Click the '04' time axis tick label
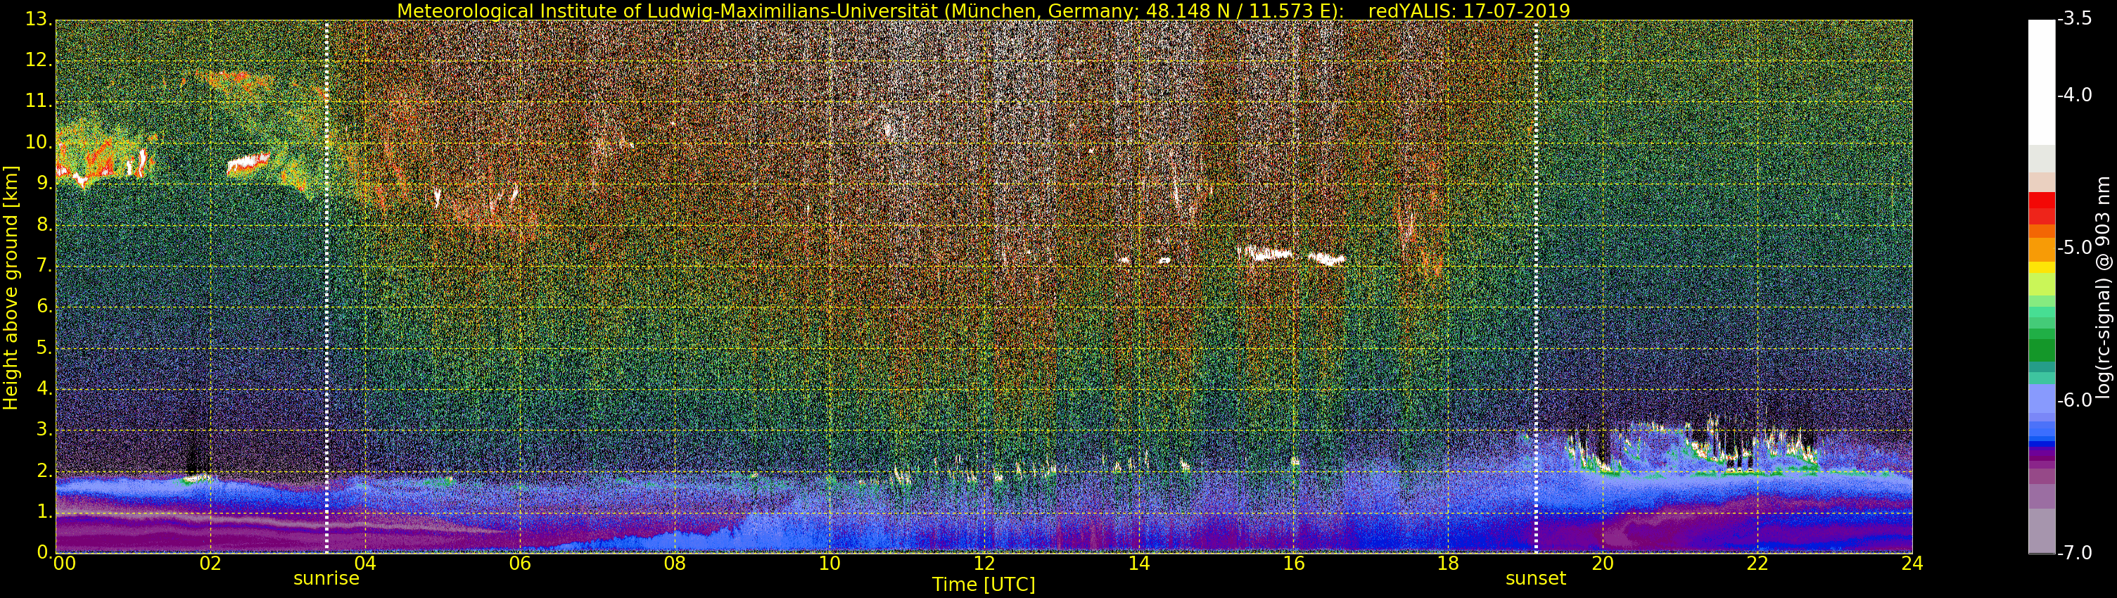 (x=365, y=564)
